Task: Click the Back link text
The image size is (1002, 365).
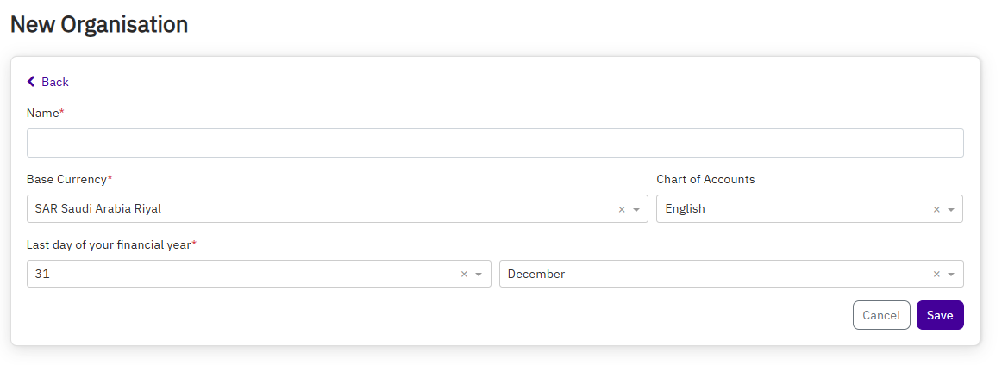Action: pyautogui.click(x=55, y=82)
